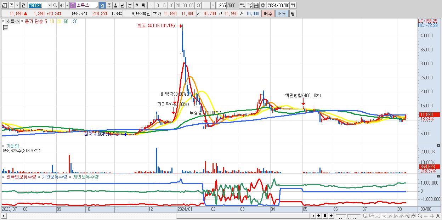Open the calendar date picker icon
The width and height of the screenshot is (442, 220).
pyautogui.click(x=293, y=5)
